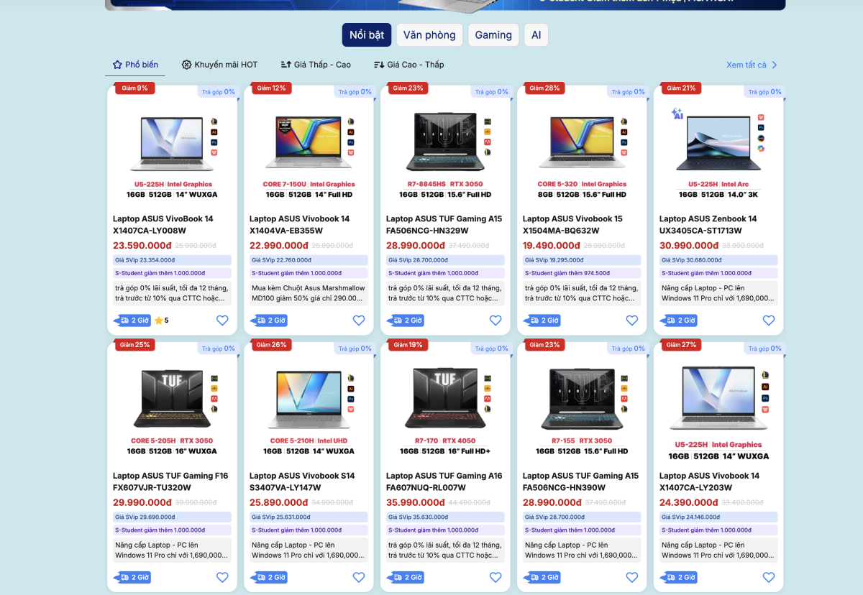This screenshot has width=863, height=595.
Task: Toggle wishlist heart on Vivobook 14 X1407CA-LY203W
Action: click(x=769, y=577)
